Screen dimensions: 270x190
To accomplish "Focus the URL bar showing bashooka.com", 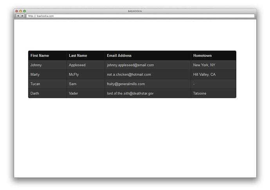I will [x=140, y=16].
